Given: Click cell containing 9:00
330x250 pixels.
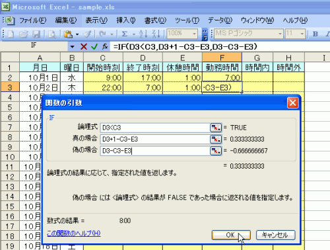Looking at the screenshot, I should click(103, 77).
